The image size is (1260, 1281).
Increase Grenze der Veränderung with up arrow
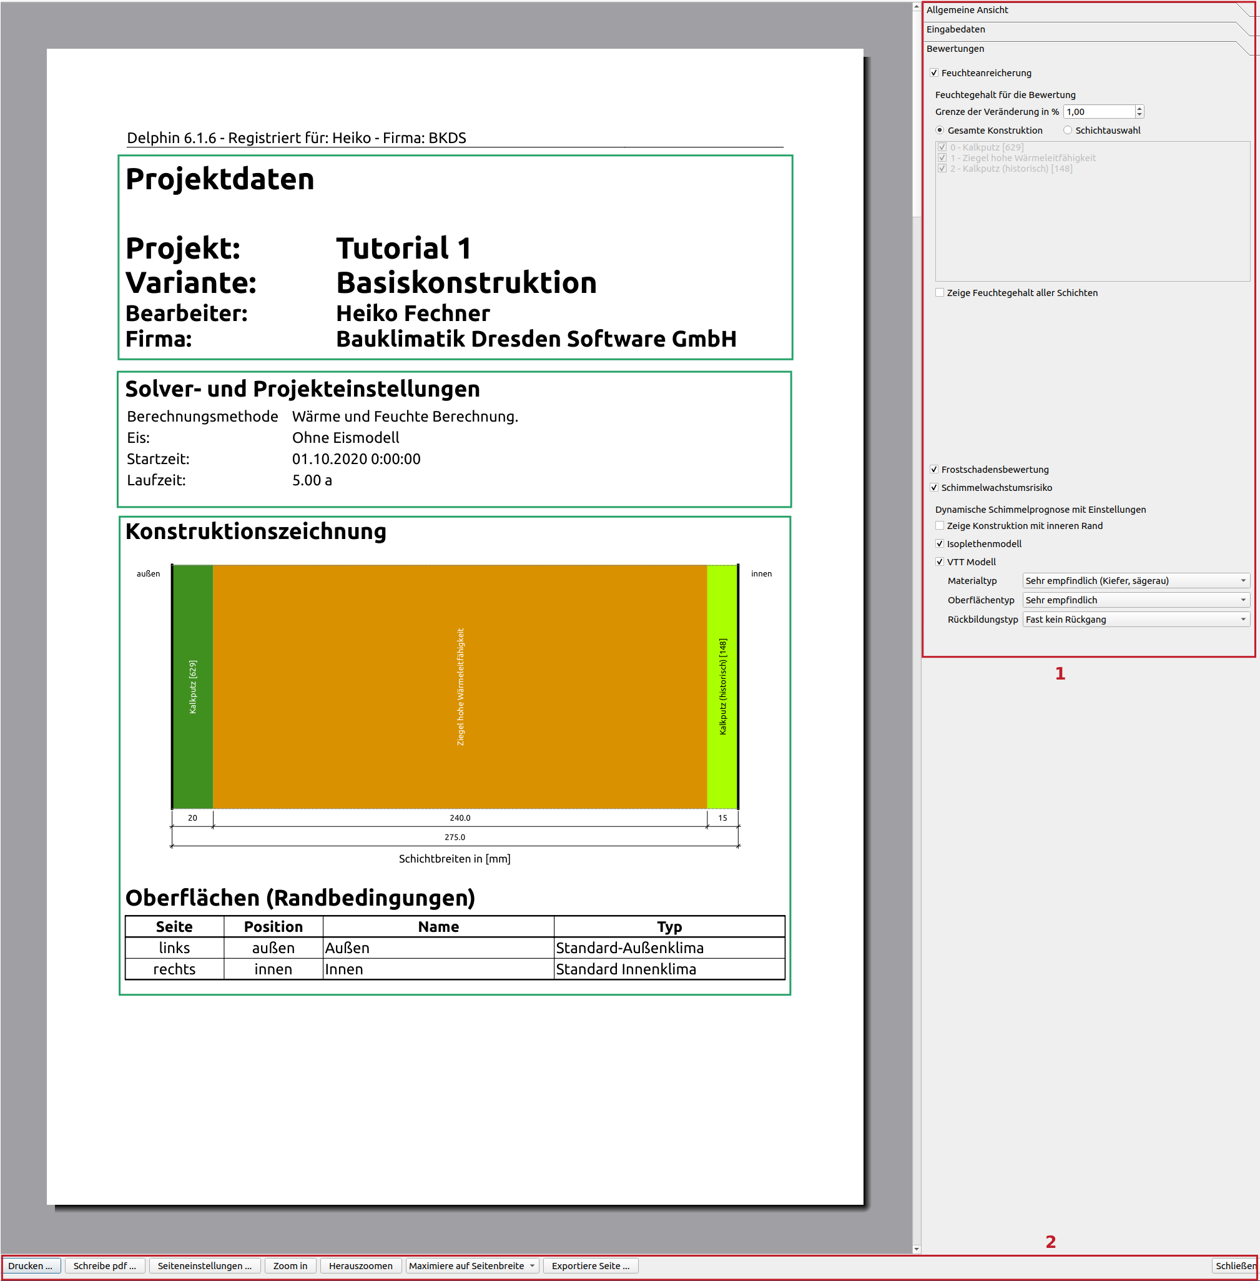(1139, 109)
